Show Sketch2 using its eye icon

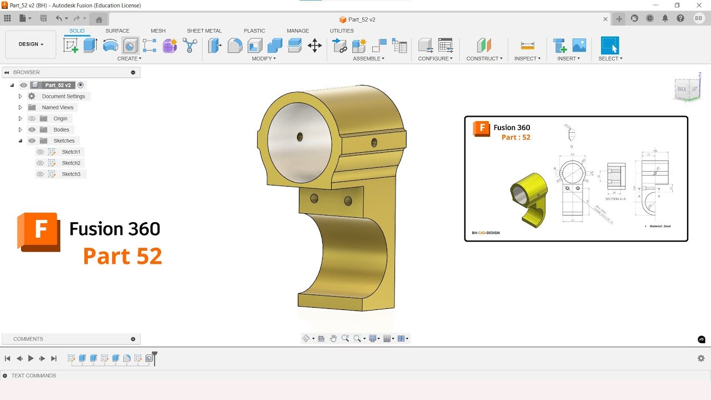(x=40, y=163)
